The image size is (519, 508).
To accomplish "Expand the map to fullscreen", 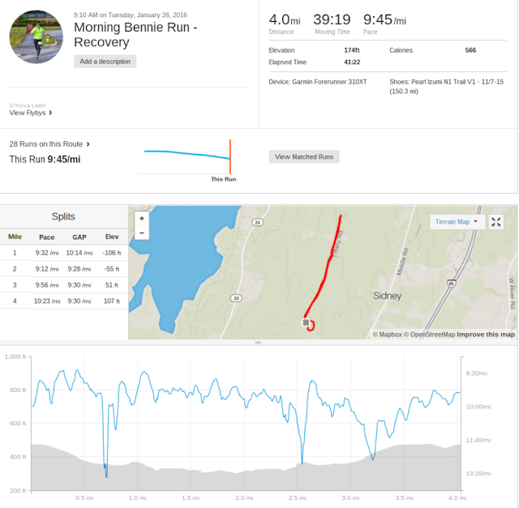I will pos(497,221).
